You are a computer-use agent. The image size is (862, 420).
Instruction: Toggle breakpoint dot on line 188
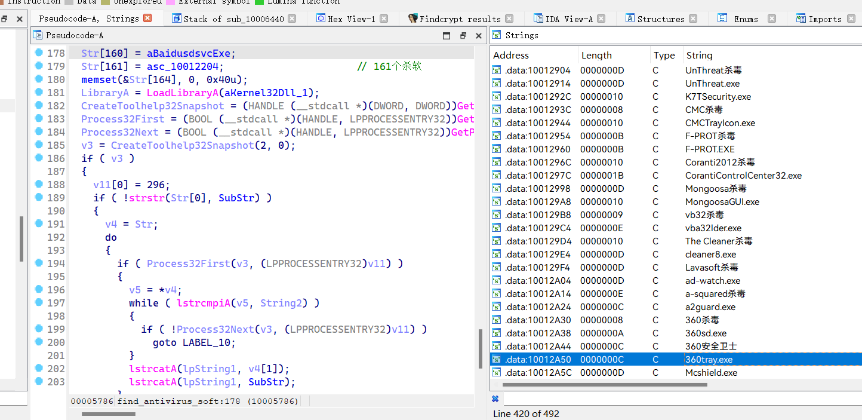pos(39,184)
